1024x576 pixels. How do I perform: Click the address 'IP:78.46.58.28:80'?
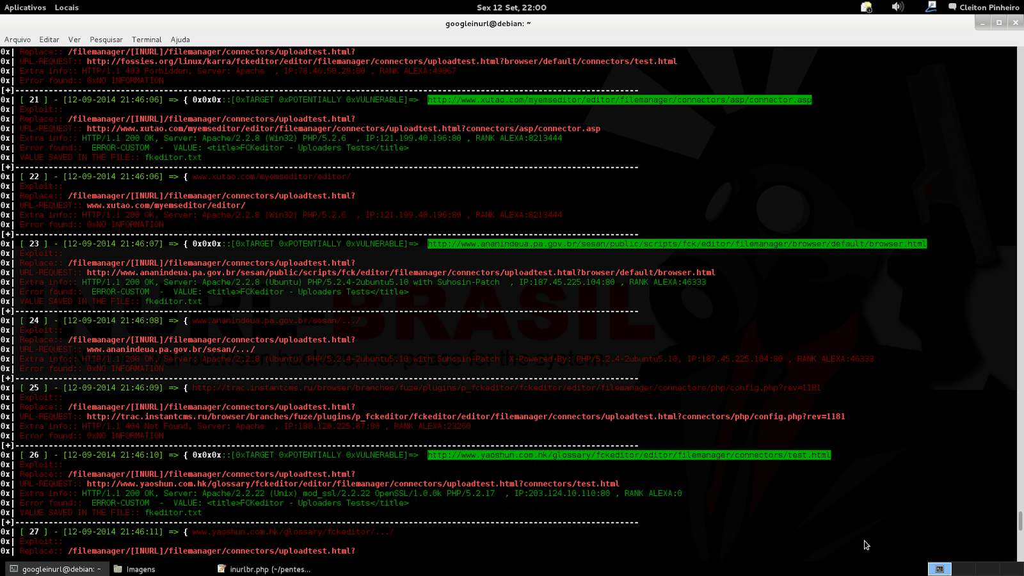click(324, 71)
